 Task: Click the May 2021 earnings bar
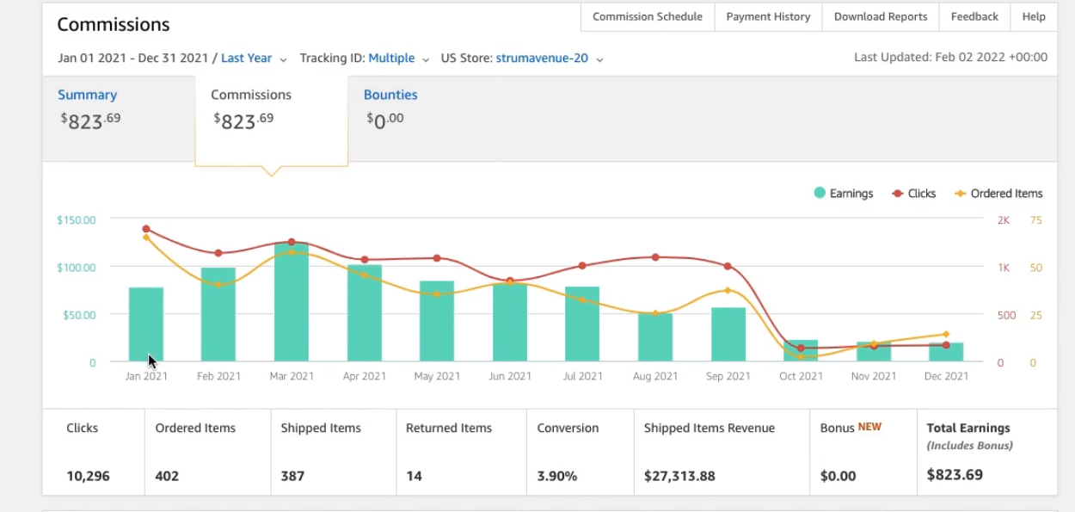point(437,321)
